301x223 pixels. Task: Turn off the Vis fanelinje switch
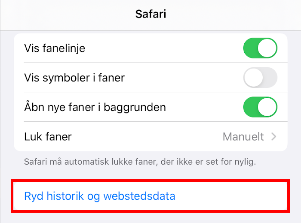[260, 48]
